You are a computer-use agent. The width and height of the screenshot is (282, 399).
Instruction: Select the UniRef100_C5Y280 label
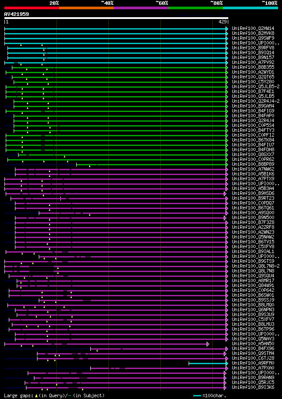(253, 82)
